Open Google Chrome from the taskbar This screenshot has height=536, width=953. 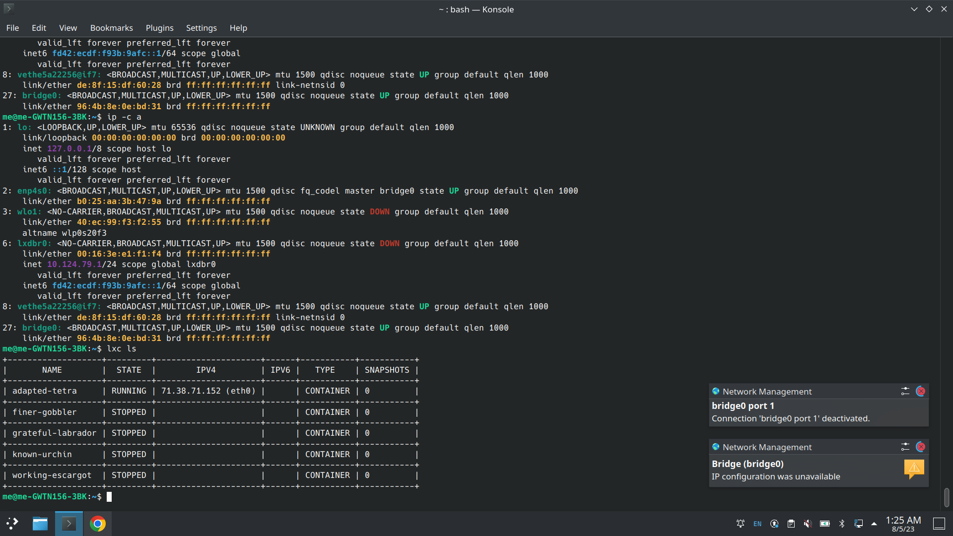coord(98,523)
